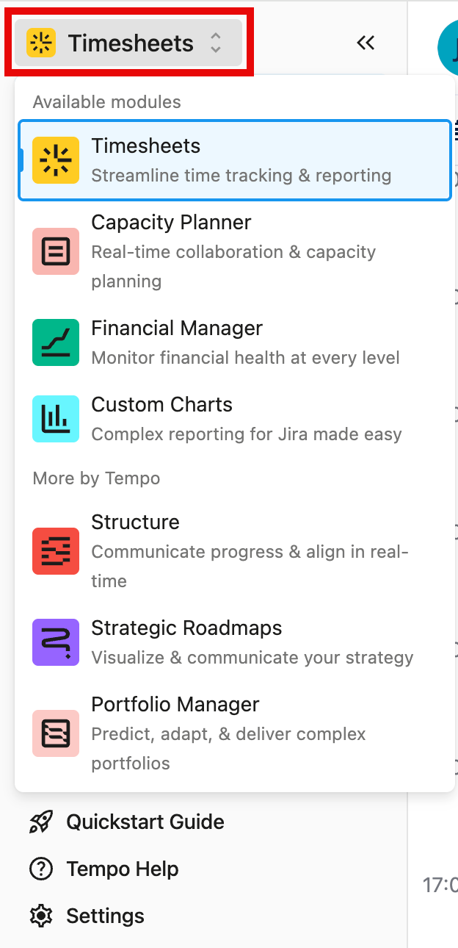Click the red Structure icon
The height and width of the screenshot is (948, 458).
[x=56, y=551]
